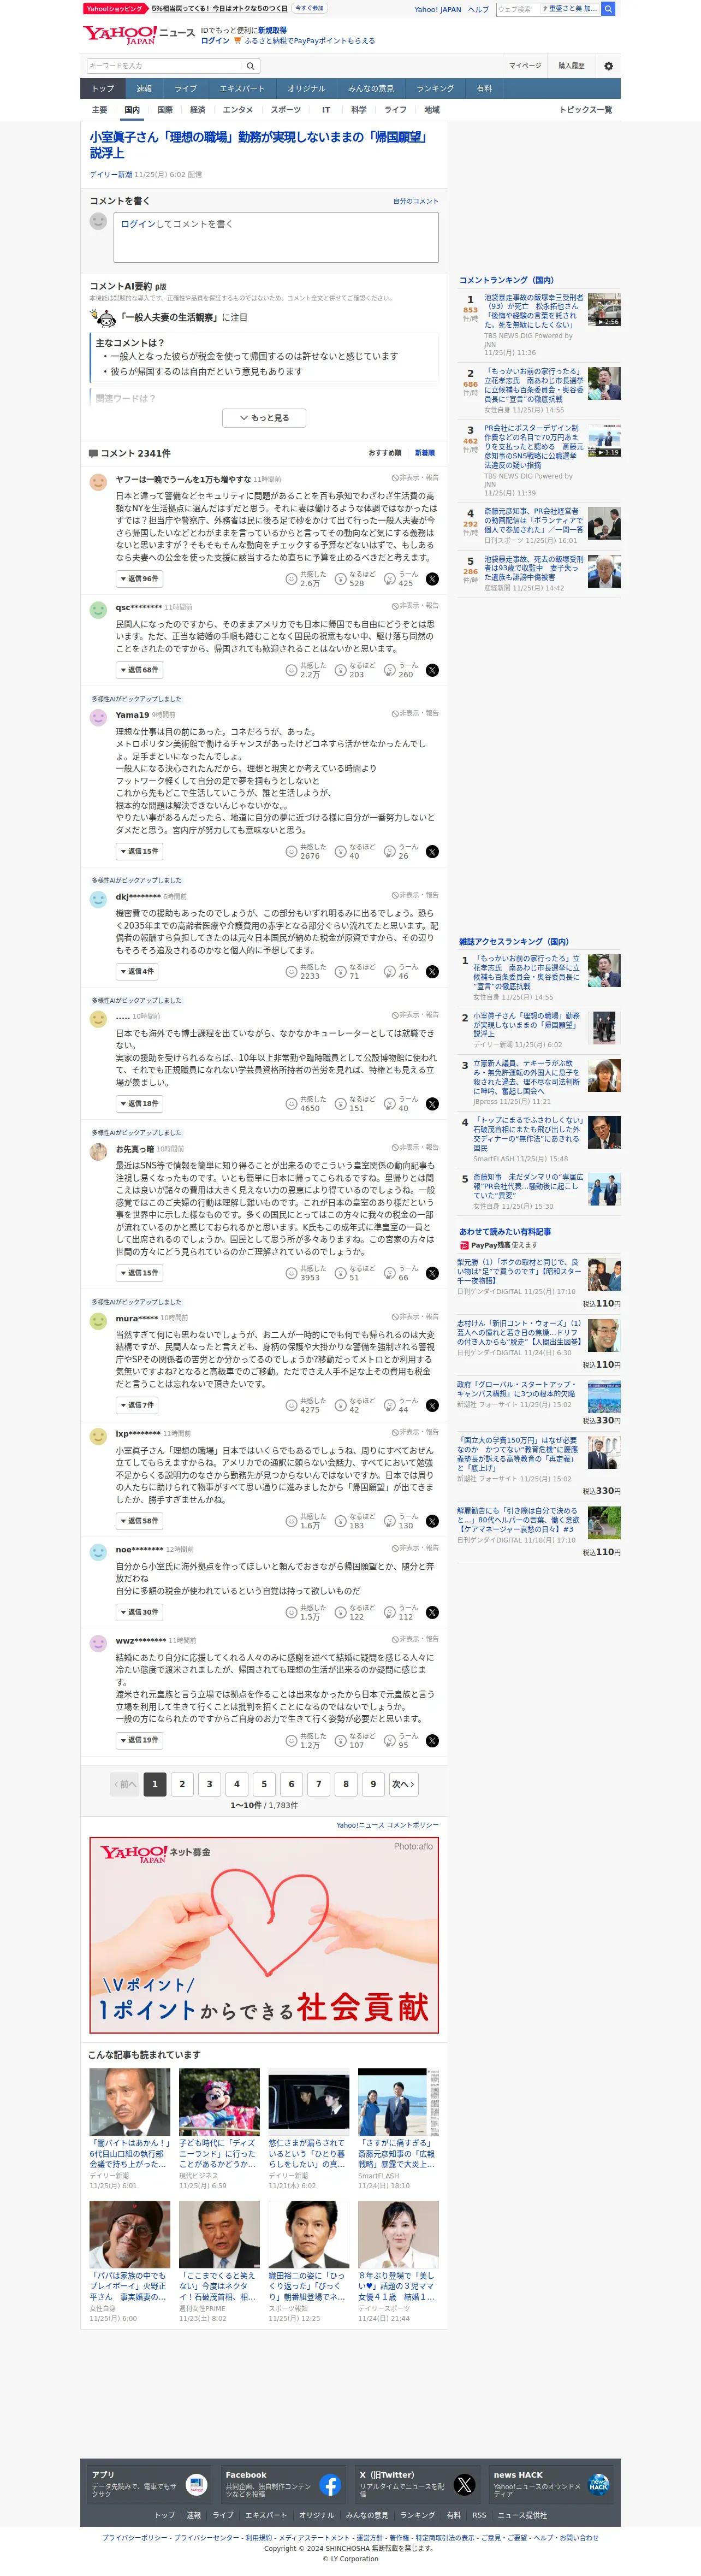Expand 返信19件 replies
The width and height of the screenshot is (701, 2576).
click(x=138, y=1740)
